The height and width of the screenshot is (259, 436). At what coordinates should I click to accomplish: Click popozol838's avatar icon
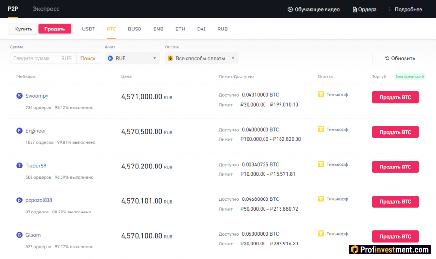pyautogui.click(x=19, y=200)
